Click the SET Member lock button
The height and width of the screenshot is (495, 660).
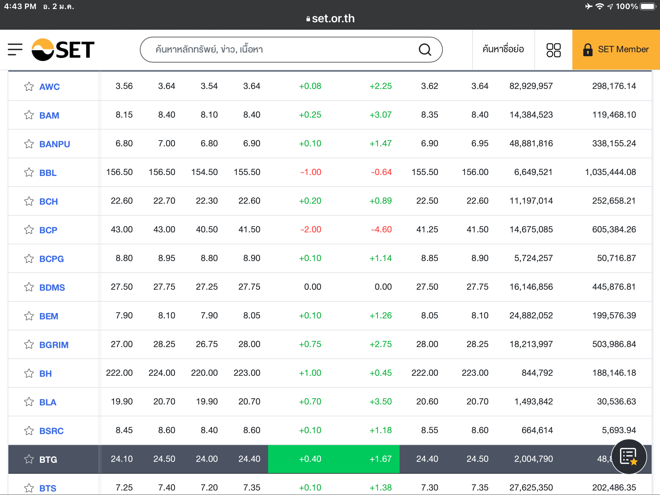pos(616,50)
